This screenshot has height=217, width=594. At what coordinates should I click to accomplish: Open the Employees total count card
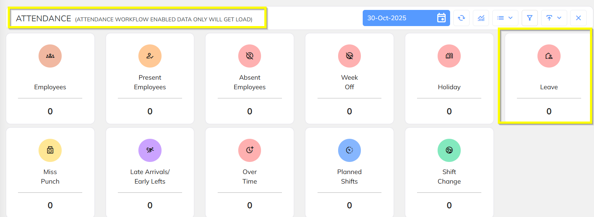50,79
